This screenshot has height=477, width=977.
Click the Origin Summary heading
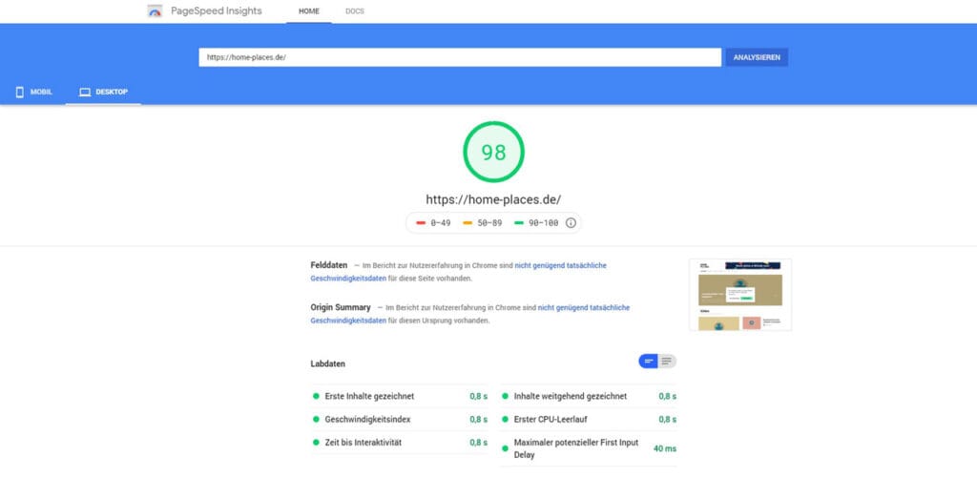341,307
